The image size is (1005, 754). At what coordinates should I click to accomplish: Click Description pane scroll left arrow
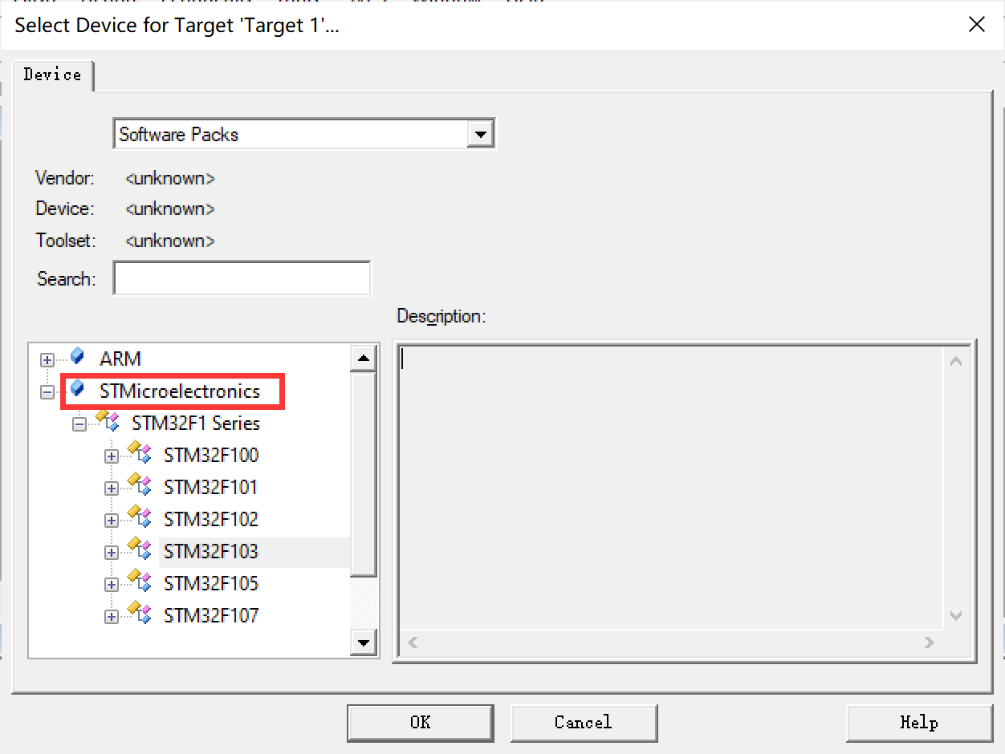point(413,643)
